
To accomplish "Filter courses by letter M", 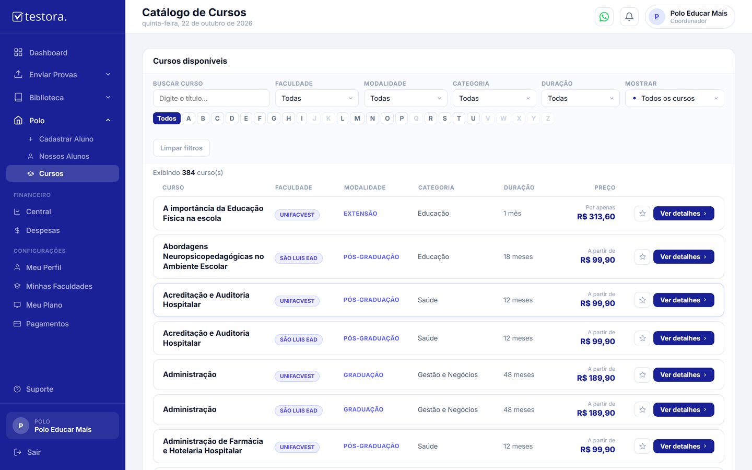I will coord(357,119).
